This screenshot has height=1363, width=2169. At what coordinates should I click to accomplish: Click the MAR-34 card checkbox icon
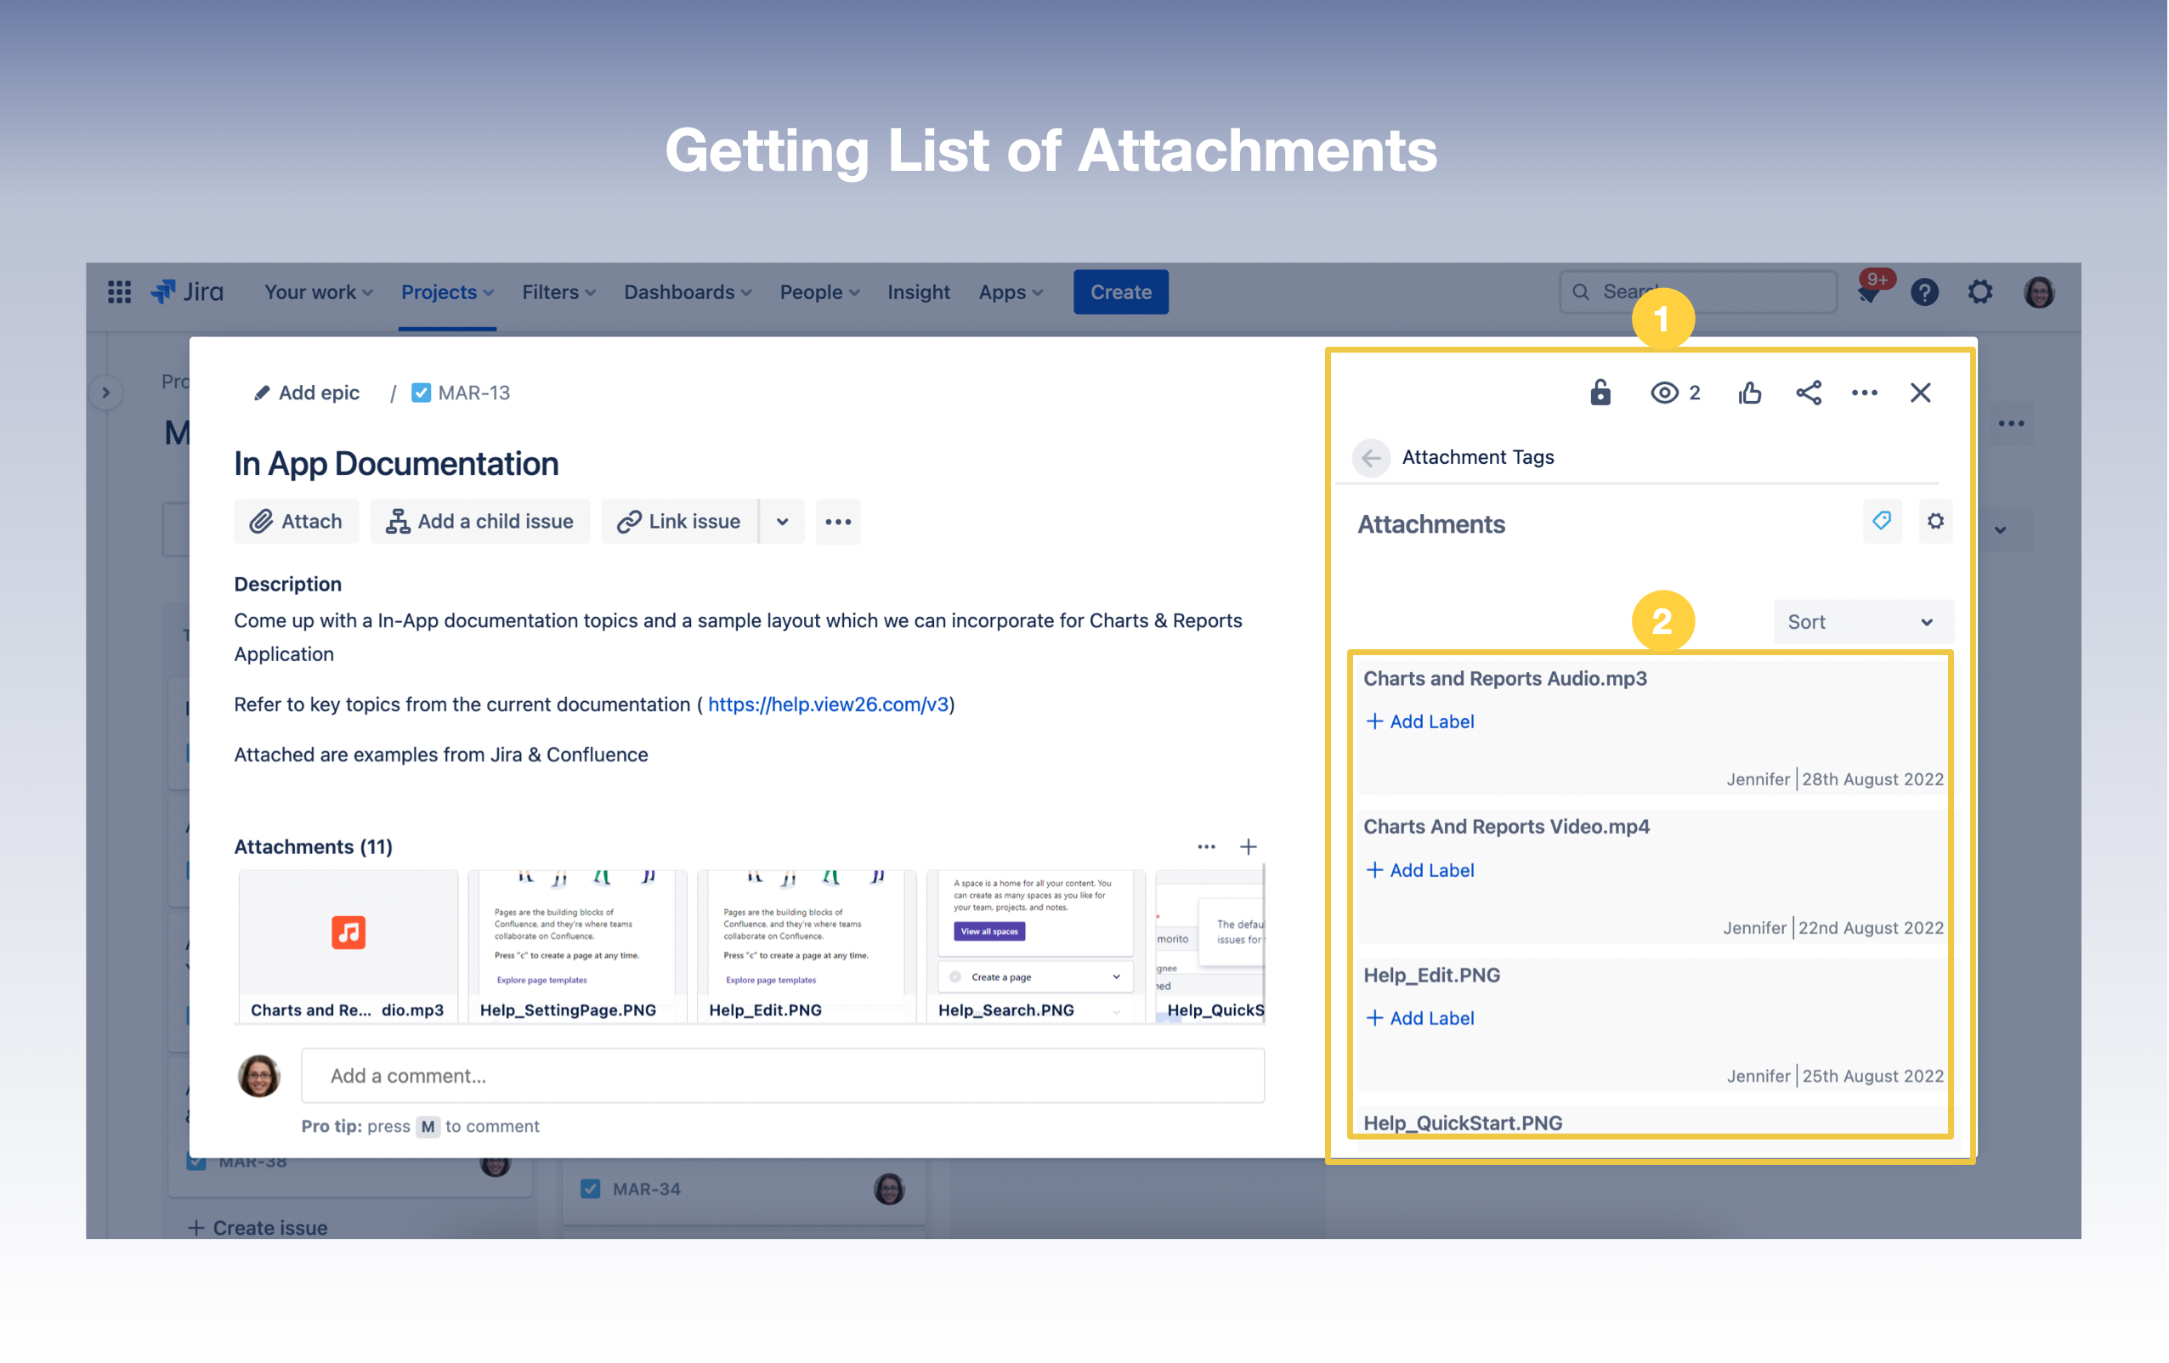590,1189
